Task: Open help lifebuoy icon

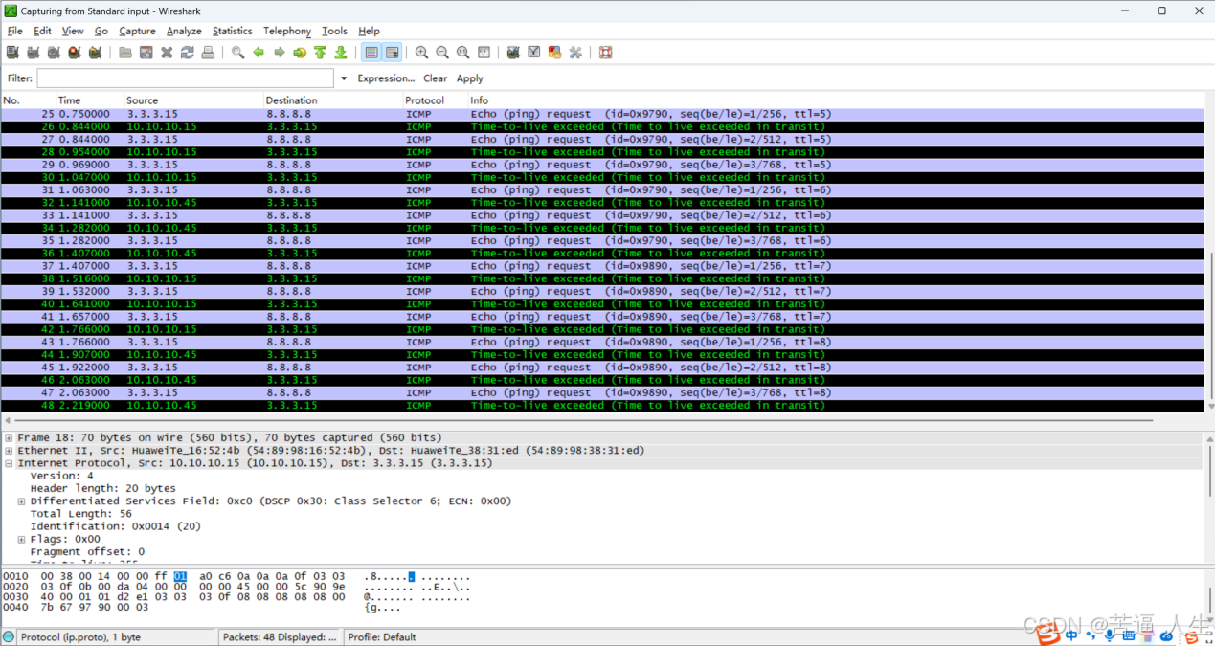Action: pyautogui.click(x=605, y=53)
